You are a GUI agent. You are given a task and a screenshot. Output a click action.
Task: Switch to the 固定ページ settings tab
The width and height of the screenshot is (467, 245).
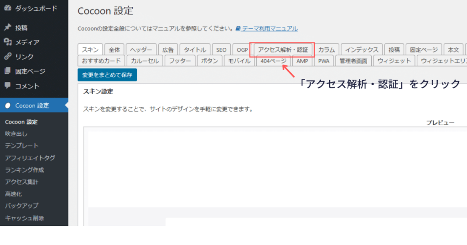(x=424, y=50)
